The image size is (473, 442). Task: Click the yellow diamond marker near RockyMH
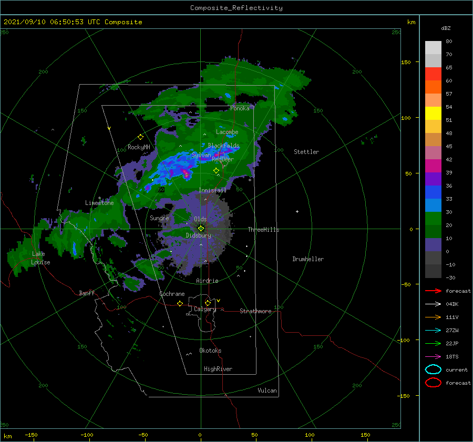click(x=140, y=137)
